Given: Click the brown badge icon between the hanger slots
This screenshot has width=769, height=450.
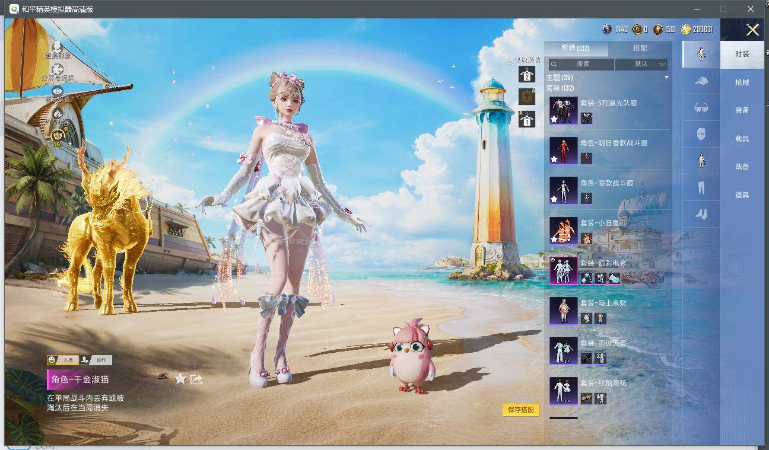Looking at the screenshot, I should (x=527, y=97).
